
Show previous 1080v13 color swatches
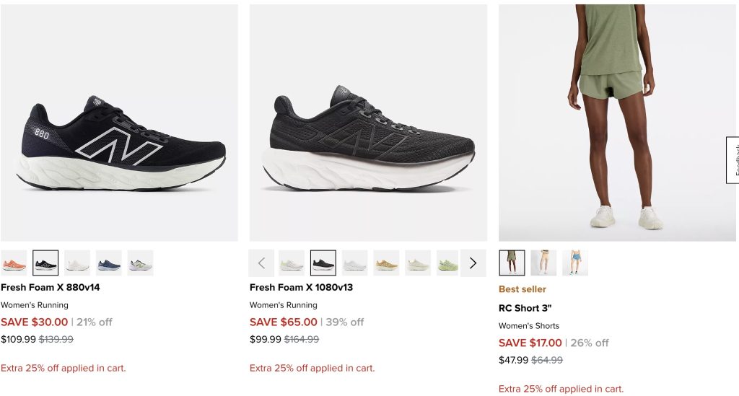262,263
